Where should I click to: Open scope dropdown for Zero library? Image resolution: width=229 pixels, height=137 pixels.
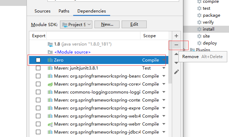pyautogui.click(x=164, y=60)
